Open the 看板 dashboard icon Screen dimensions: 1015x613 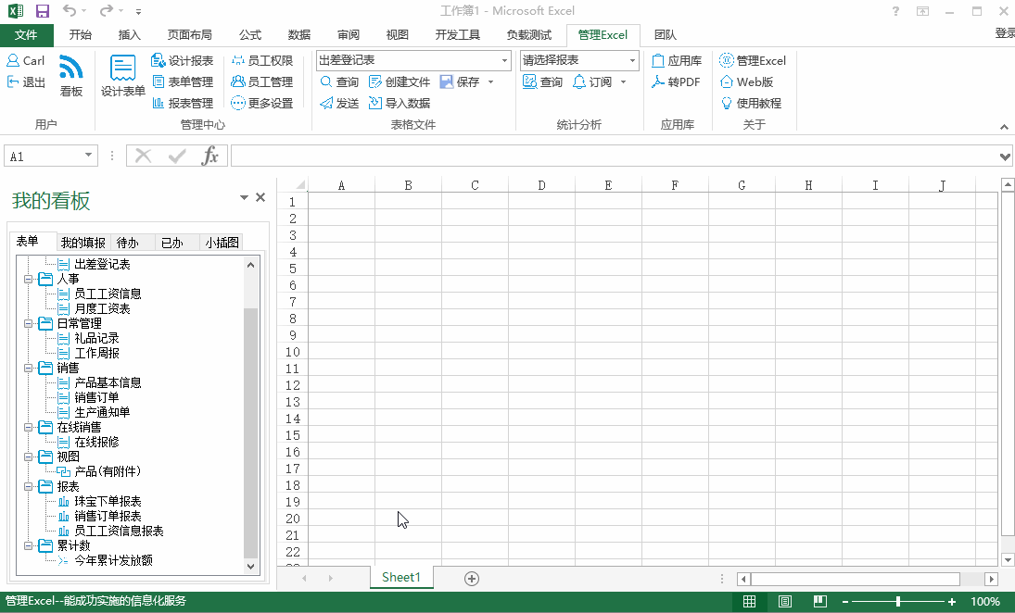[70, 75]
